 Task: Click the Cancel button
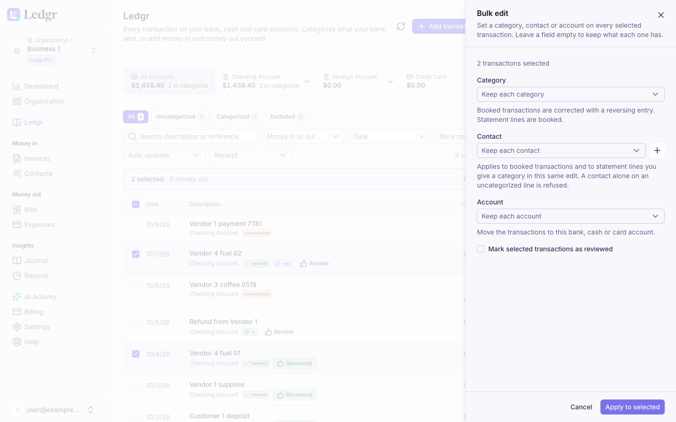[x=581, y=407]
